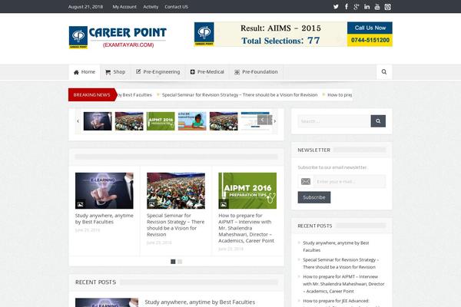461x307 pixels.
Task: Open sidebar recent post Study anywhere, anytime
Action: pyautogui.click(x=336, y=246)
